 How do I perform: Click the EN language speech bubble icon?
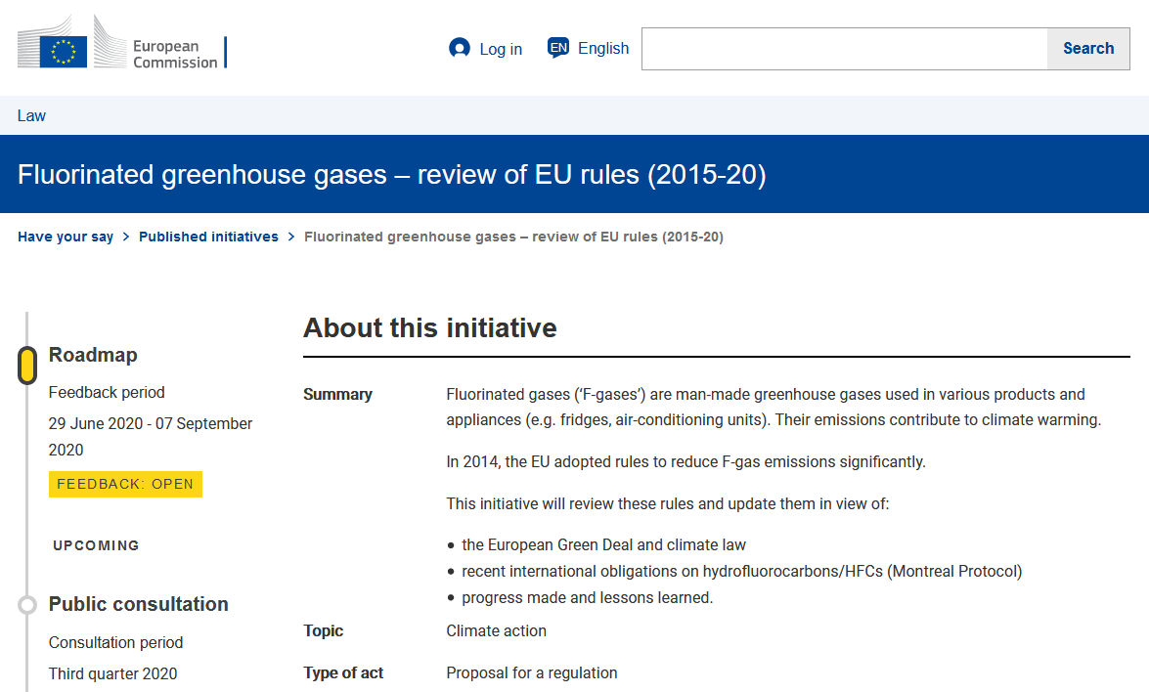(558, 48)
